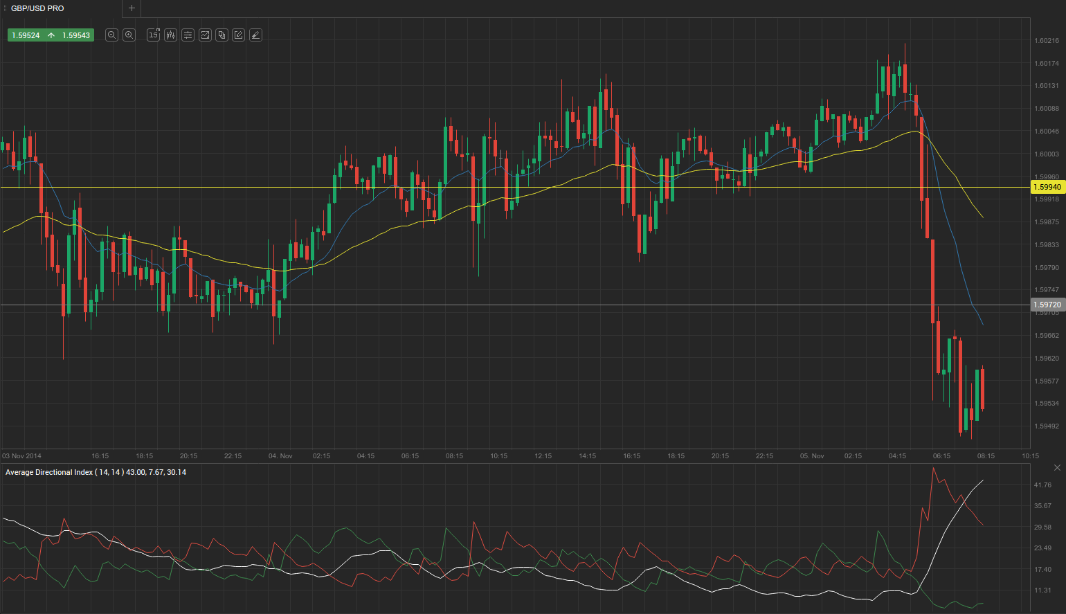Image resolution: width=1066 pixels, height=614 pixels.
Task: Select the GBP/USD PRO tab
Action: coord(37,8)
